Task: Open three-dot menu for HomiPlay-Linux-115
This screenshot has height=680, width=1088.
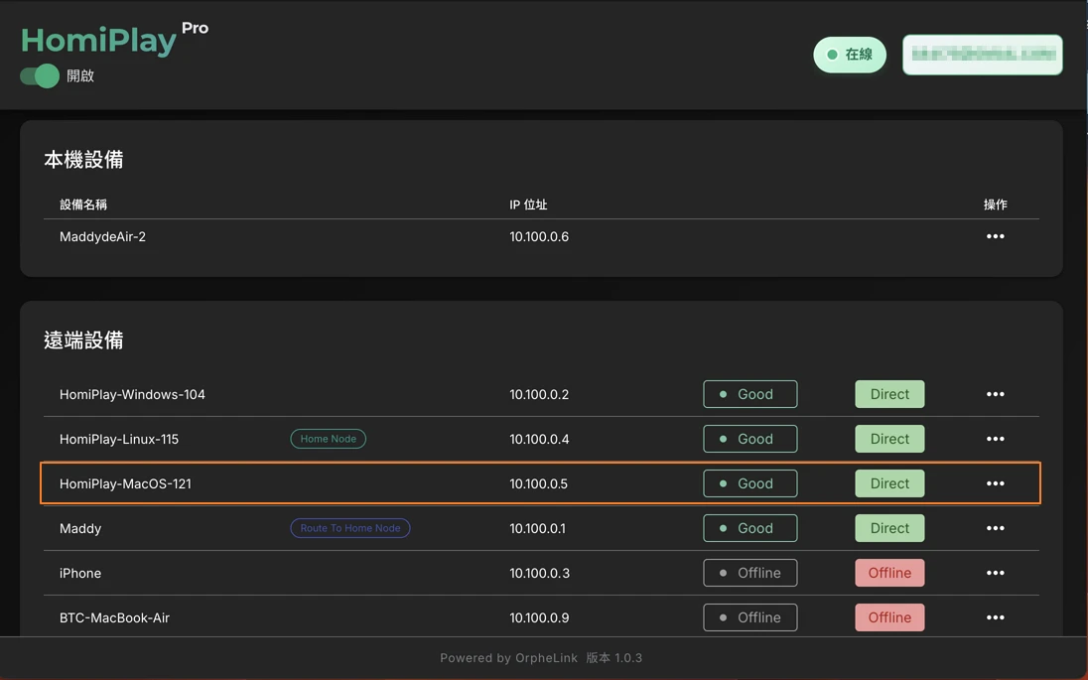Action: 995,439
